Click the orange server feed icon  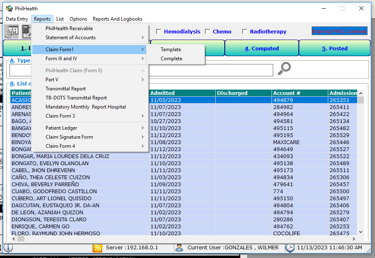pos(97,248)
